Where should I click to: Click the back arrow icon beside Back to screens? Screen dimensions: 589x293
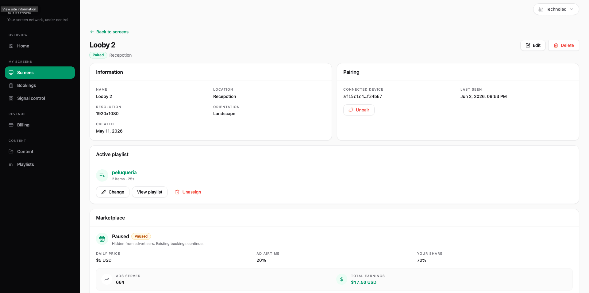point(92,32)
